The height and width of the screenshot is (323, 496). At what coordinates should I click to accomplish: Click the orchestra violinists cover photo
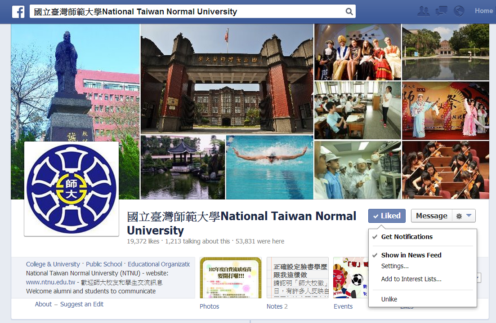point(445,170)
